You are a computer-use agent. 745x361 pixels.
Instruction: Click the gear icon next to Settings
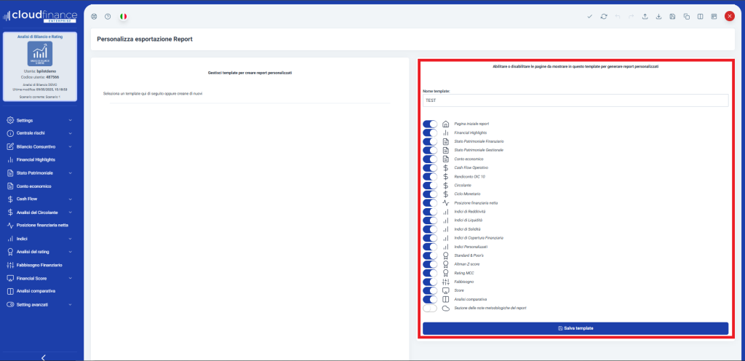click(x=10, y=120)
